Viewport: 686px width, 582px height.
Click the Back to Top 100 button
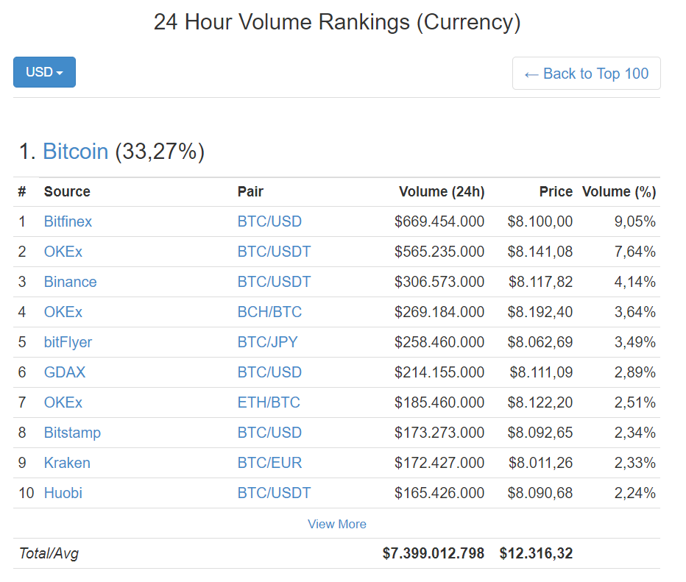click(586, 74)
